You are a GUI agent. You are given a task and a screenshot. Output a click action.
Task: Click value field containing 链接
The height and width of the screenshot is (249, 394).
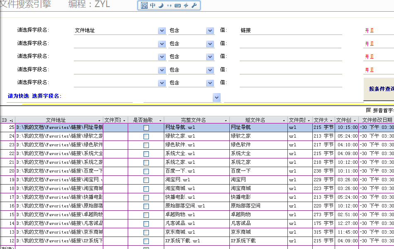pos(291,30)
